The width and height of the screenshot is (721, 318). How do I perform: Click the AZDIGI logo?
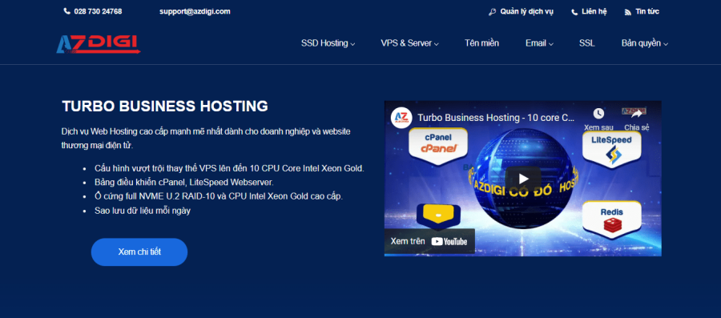99,44
